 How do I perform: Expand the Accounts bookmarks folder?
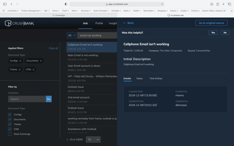86,11
